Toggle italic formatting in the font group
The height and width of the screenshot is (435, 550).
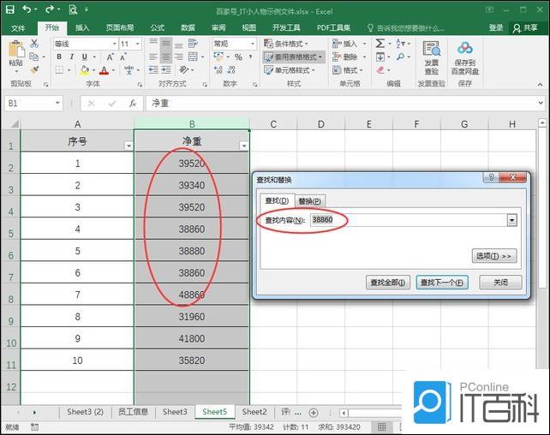[x=72, y=57]
